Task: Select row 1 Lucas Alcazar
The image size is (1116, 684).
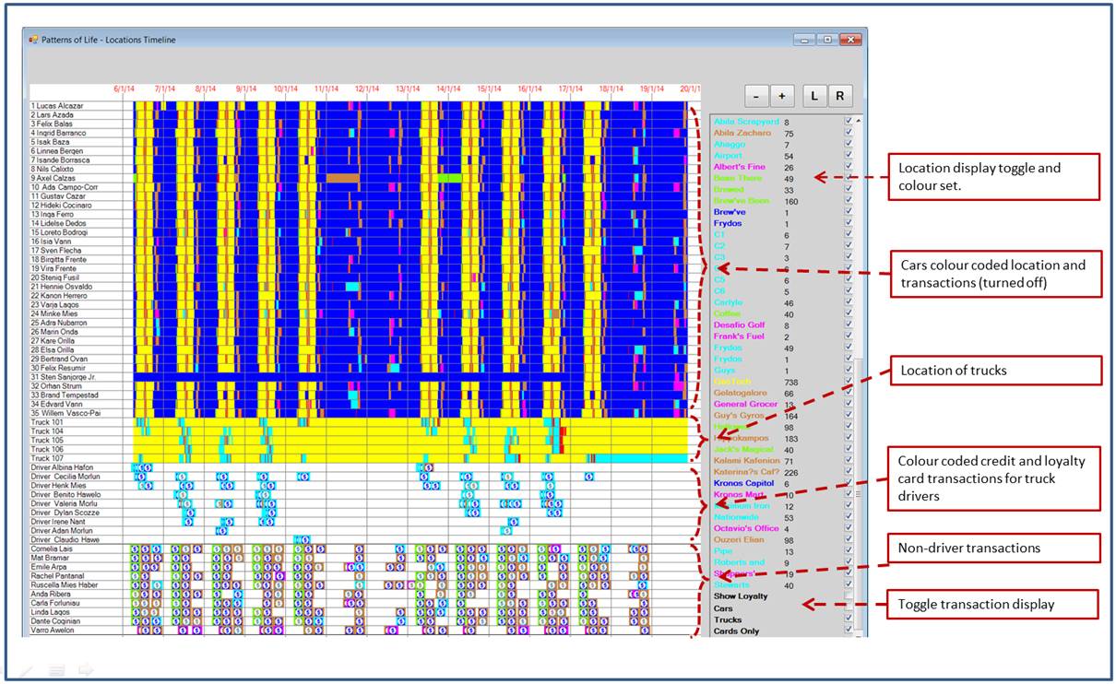Action: point(57,106)
